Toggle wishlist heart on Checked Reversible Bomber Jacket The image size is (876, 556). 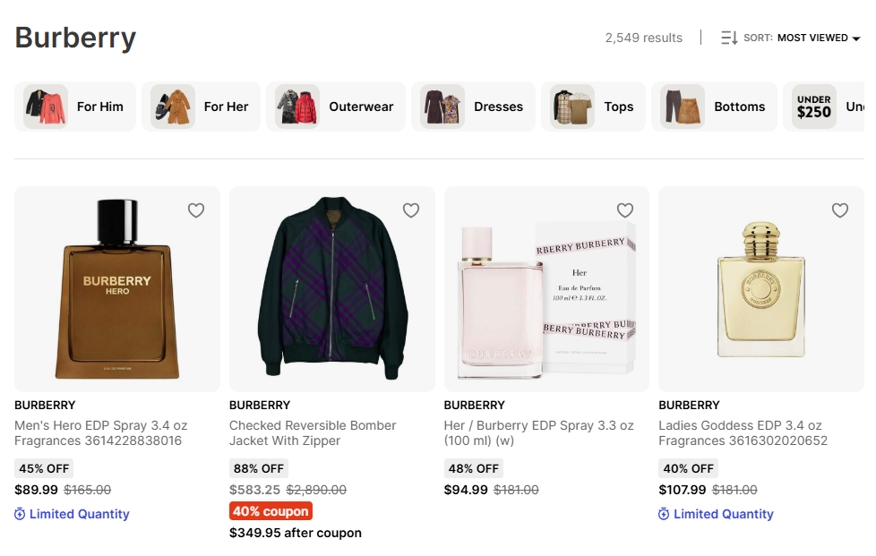pyautogui.click(x=411, y=210)
